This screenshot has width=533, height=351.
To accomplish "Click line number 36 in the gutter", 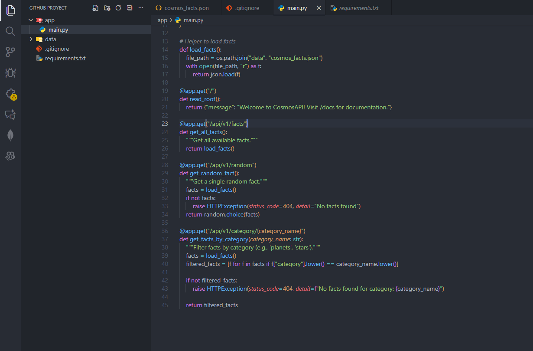I will (x=164, y=231).
